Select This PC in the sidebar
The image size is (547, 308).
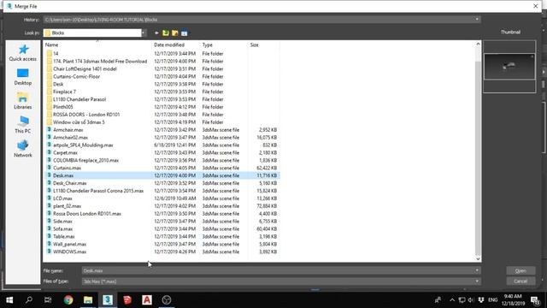(x=23, y=125)
